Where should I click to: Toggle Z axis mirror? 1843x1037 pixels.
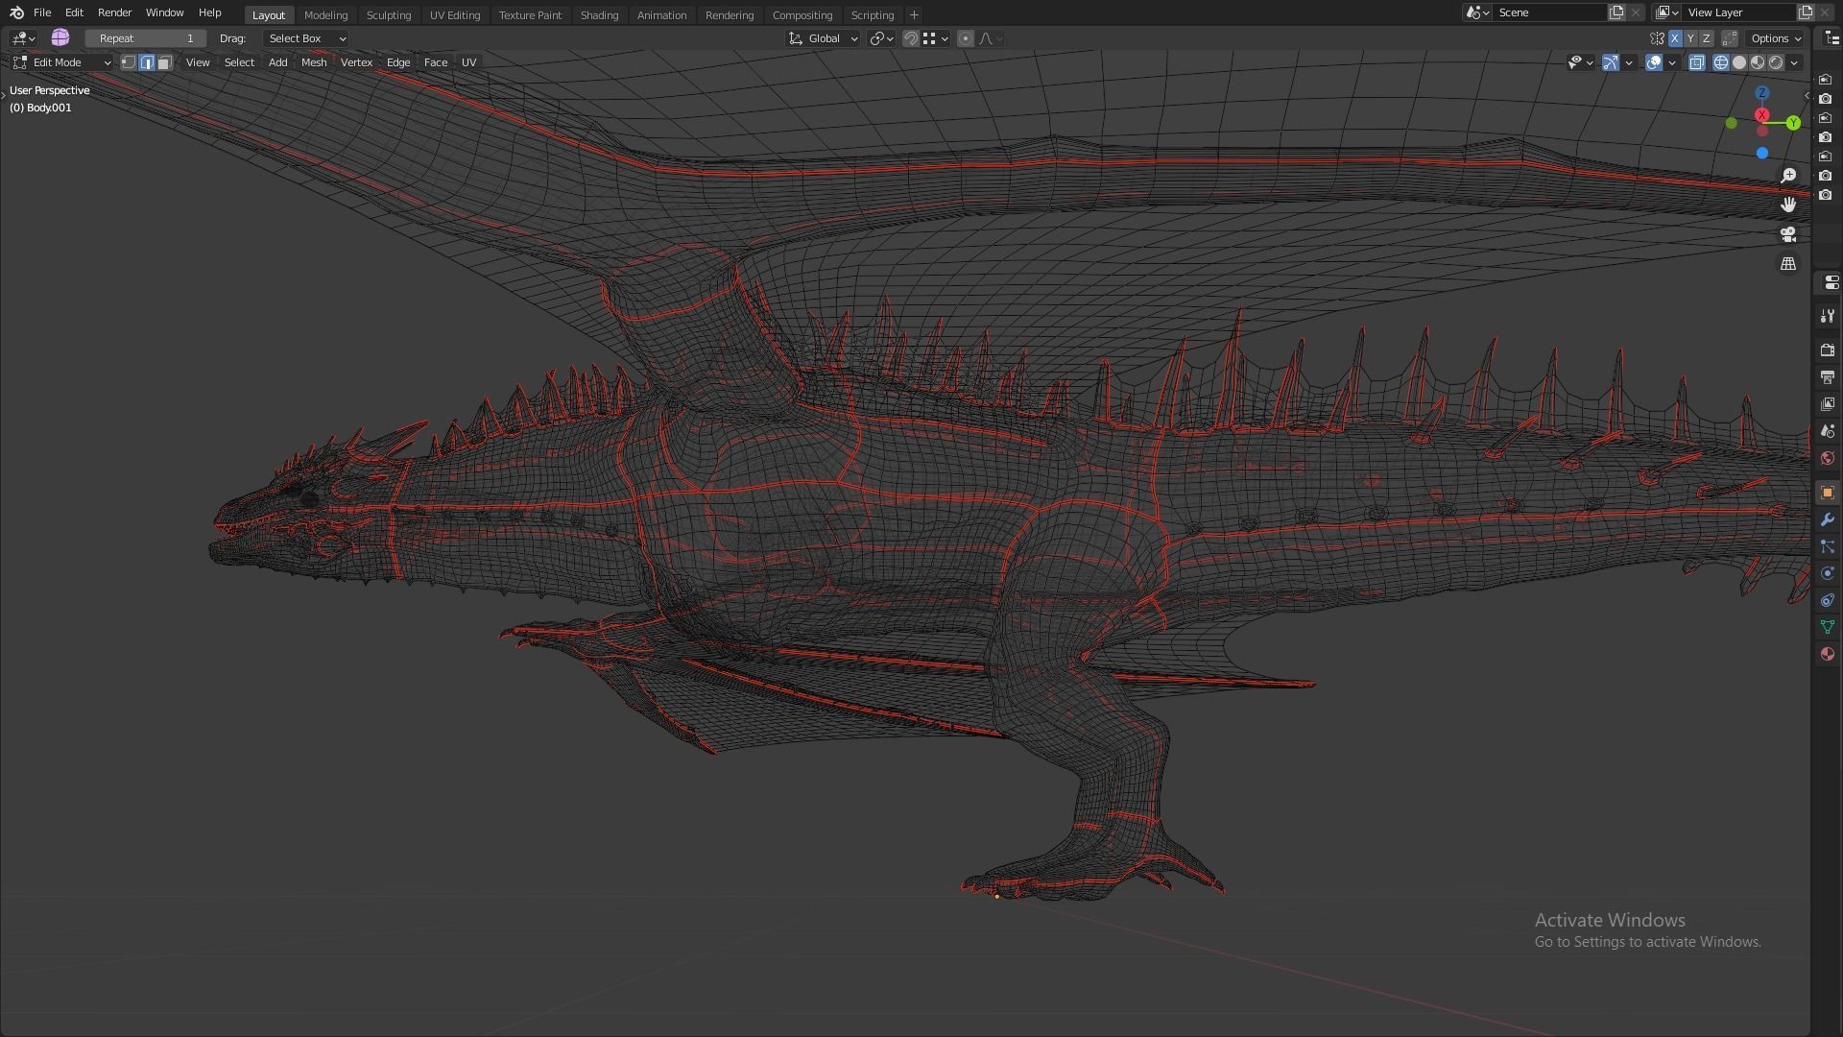point(1706,38)
